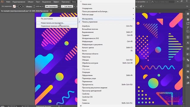Screen dimensions: 190x107
Task: Select Символы menu entry
Action: [x=106, y=103]
